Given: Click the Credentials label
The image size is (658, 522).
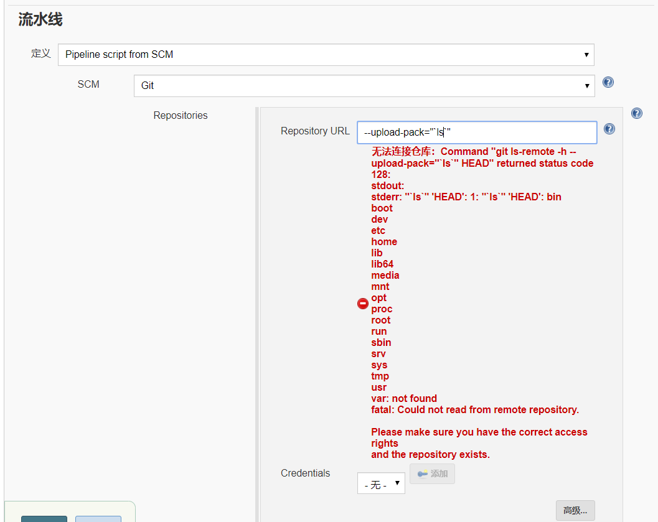Looking at the screenshot, I should (306, 473).
